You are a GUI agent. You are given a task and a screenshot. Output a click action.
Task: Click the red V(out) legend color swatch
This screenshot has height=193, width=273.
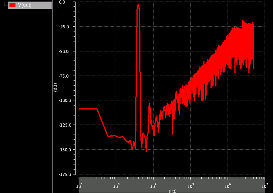click(12, 5)
